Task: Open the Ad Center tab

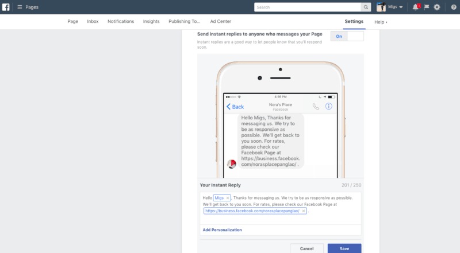Action: pyautogui.click(x=221, y=21)
